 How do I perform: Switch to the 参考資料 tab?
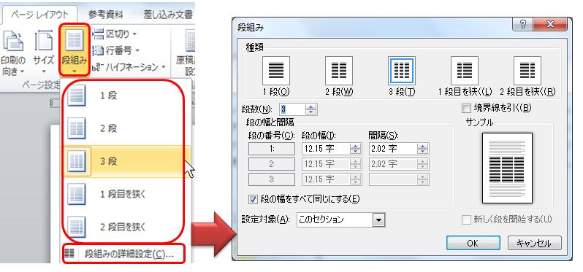106,15
